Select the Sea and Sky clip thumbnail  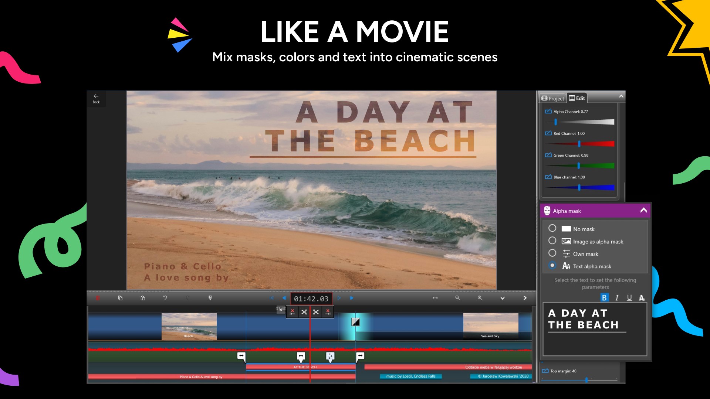pyautogui.click(x=491, y=327)
